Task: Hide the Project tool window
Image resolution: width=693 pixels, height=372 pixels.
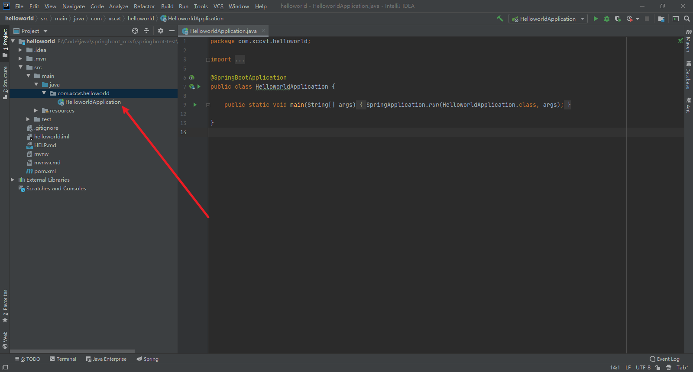Action: [x=172, y=31]
